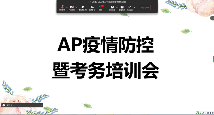Image resolution: width=214 pixels, height=115 pixels.
Task: Open 互动批注 annotation tool
Action: pyautogui.click(x=130, y=7)
